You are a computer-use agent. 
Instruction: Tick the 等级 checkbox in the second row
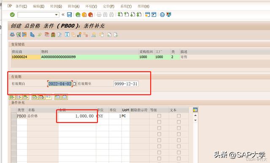click(159, 122)
